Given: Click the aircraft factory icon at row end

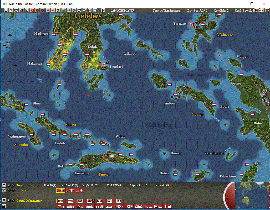Looking at the screenshot, I should point(168,206).
